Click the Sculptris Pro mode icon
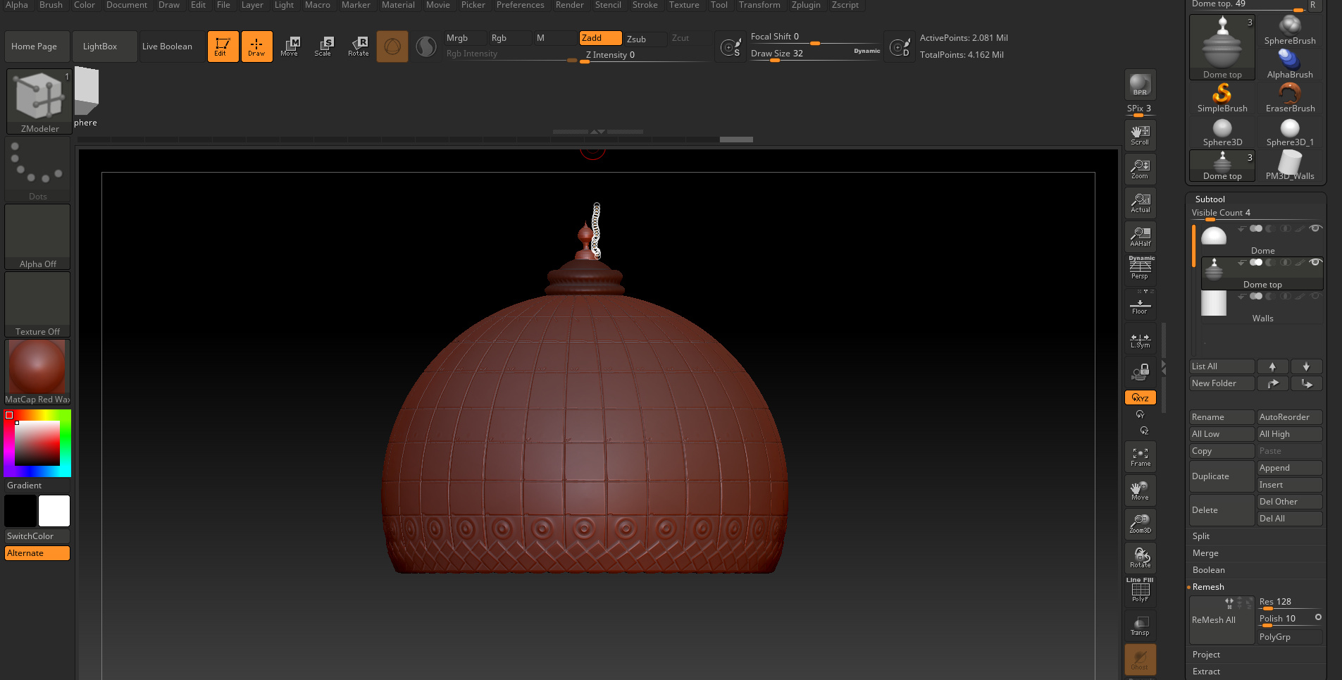This screenshot has height=680, width=1342. pos(426,47)
